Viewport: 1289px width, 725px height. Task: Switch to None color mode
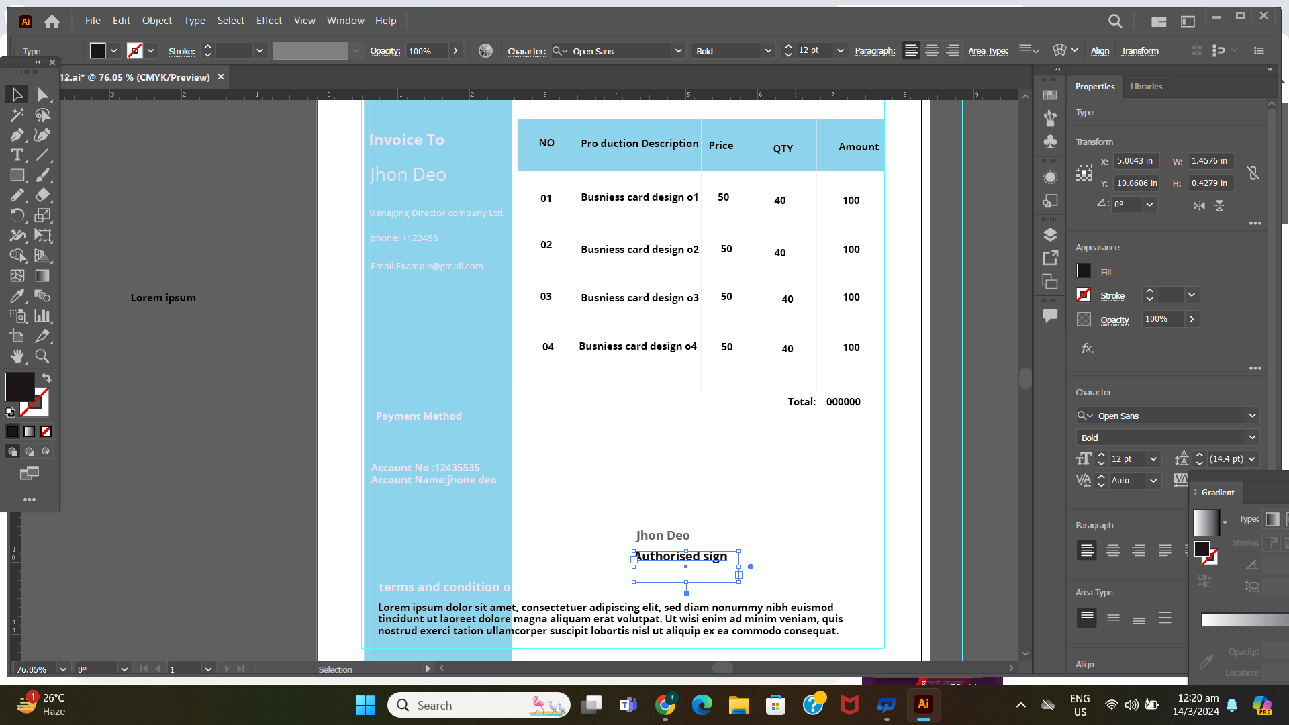tap(46, 432)
